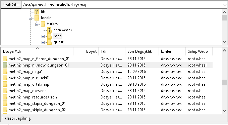Select the cata yedek tree item
Viewport: 228px width, 125px height.
[x=63, y=30]
